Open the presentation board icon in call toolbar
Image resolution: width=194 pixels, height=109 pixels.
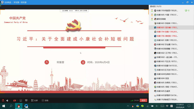coord(26,101)
